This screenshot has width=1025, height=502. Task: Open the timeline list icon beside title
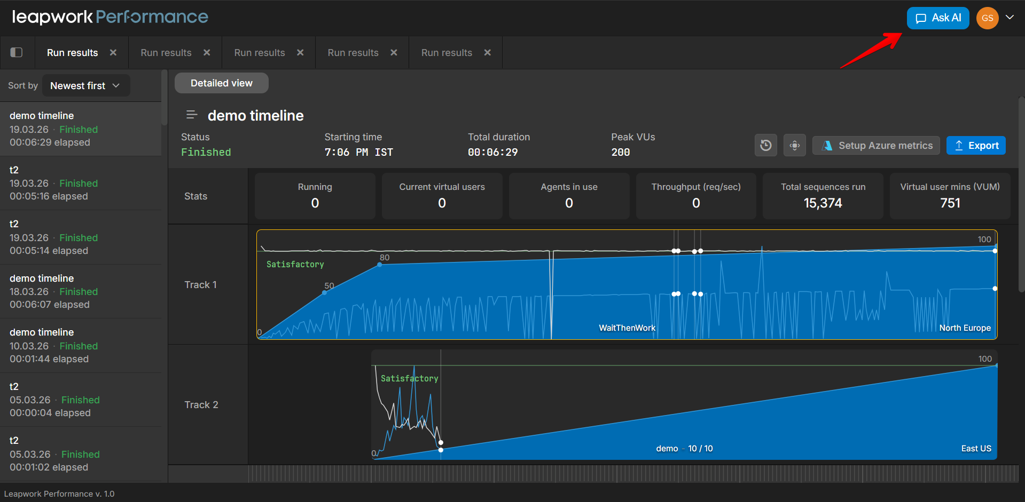coord(191,115)
